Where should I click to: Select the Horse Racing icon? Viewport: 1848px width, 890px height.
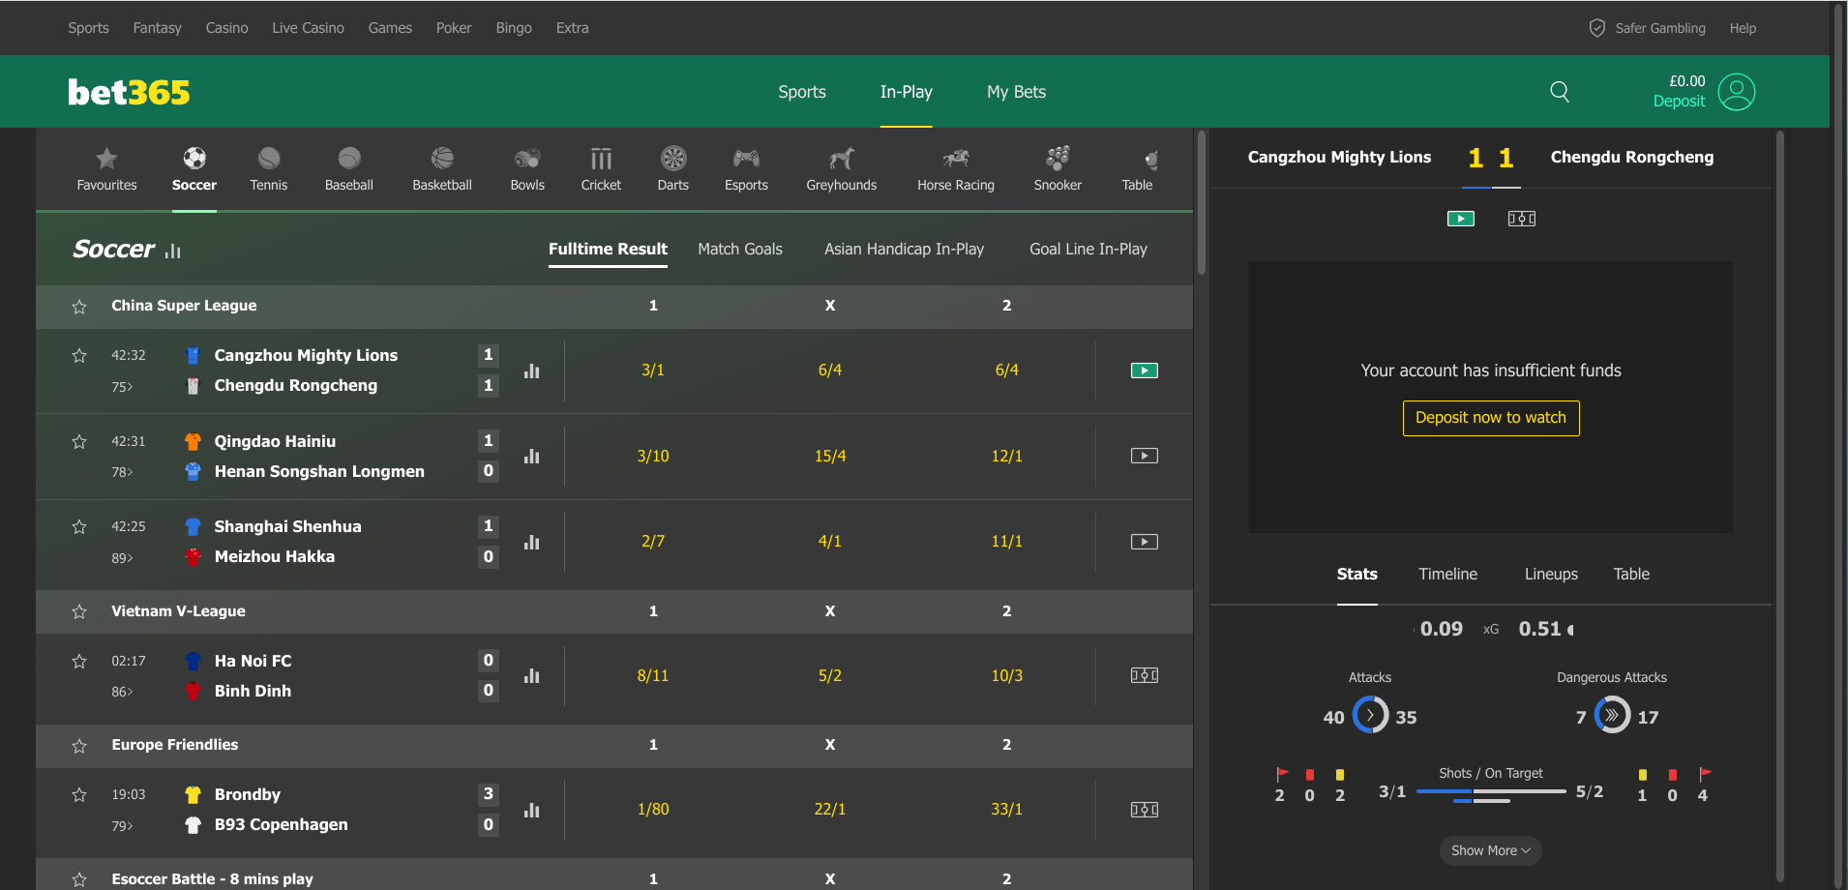pos(956,158)
